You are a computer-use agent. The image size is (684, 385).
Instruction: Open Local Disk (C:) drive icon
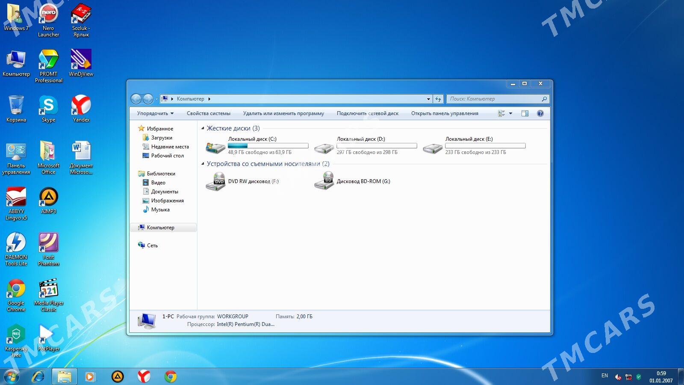(215, 148)
